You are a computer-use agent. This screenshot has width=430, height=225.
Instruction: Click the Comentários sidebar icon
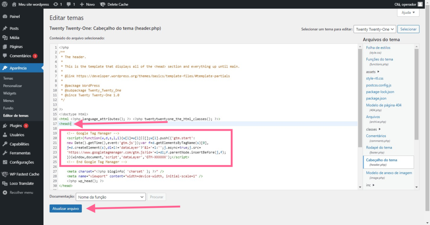point(5,56)
